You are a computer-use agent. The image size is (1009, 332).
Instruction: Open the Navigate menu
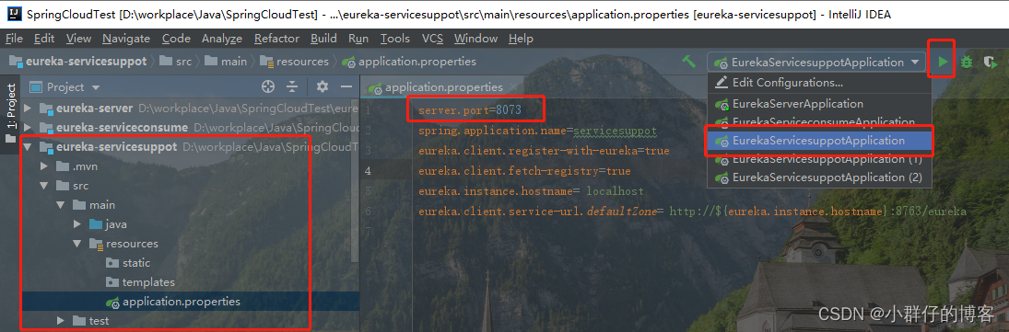pyautogui.click(x=127, y=39)
